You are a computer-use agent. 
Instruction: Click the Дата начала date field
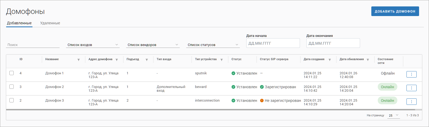point(273,43)
